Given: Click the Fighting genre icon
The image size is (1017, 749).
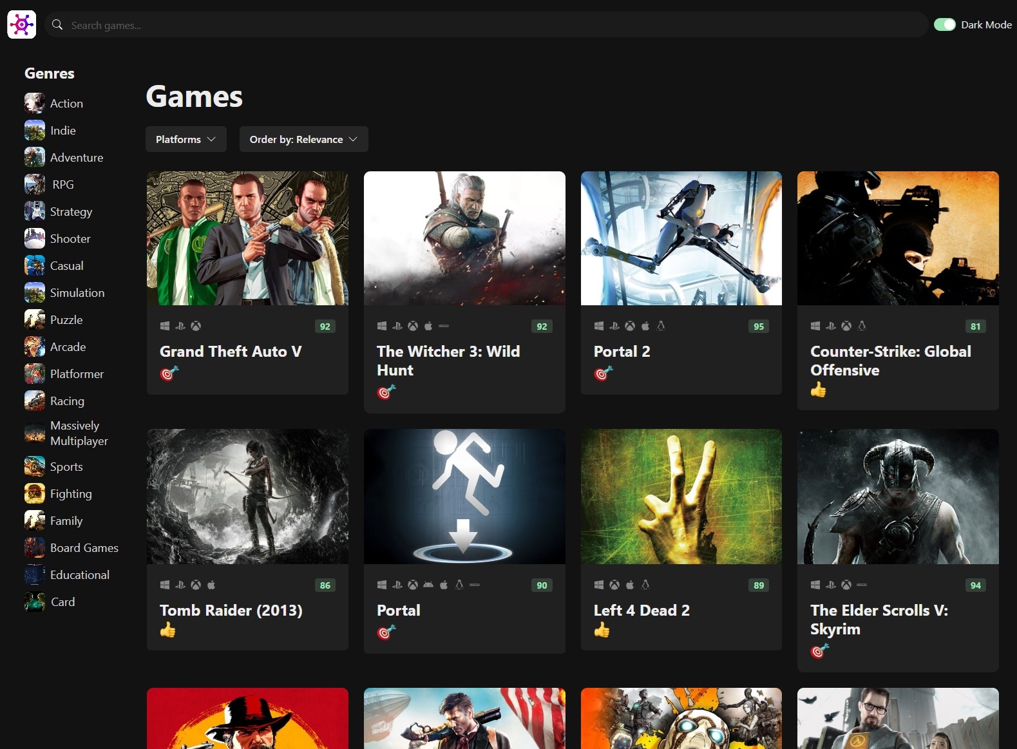Looking at the screenshot, I should point(35,493).
